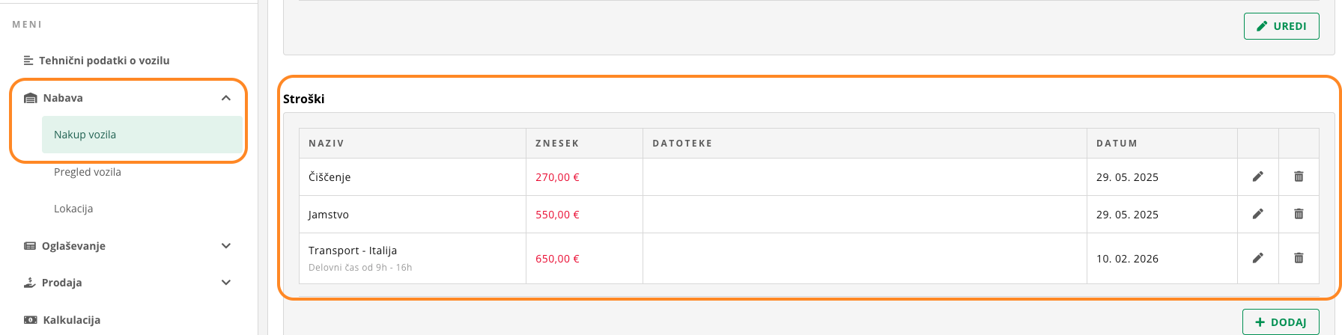Delete the Jamstvo cost entry

[1299, 214]
